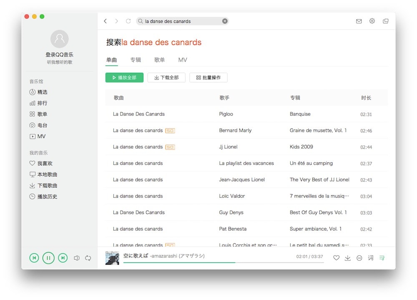Toggle the volume speaker icon
Screen dimensions: 417x300
(x=77, y=258)
